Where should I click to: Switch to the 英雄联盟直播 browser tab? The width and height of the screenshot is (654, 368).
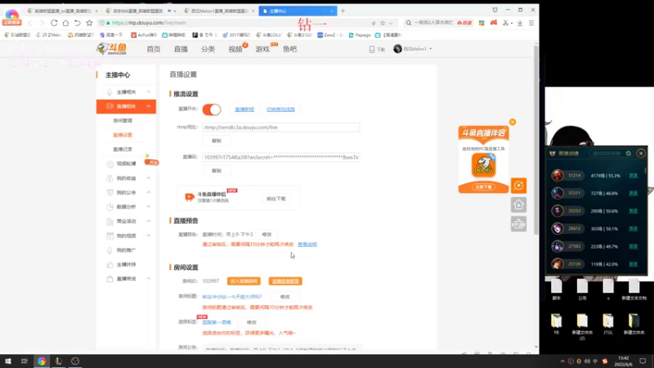click(x=62, y=11)
